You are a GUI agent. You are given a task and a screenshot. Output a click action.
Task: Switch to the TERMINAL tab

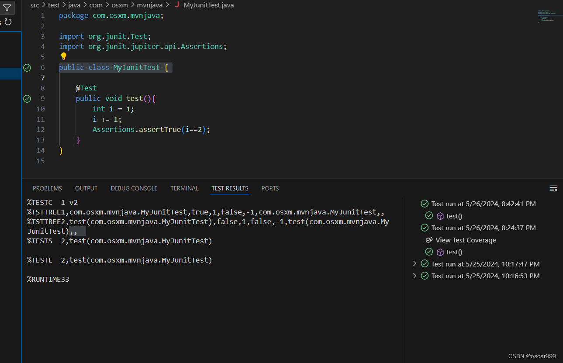tap(184, 188)
